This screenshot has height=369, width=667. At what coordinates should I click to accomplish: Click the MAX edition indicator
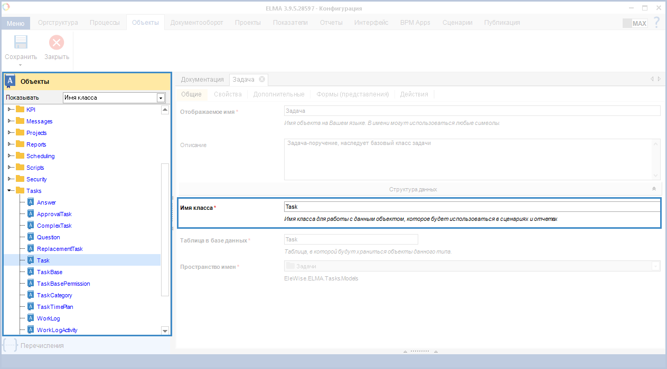[x=635, y=23]
